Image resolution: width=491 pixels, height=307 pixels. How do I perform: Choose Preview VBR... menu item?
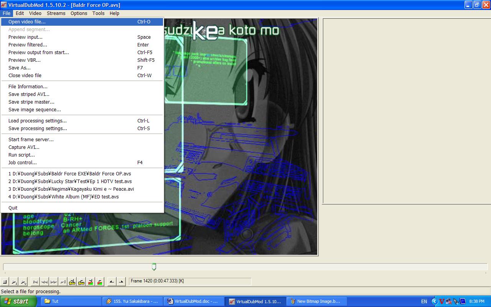coord(82,60)
